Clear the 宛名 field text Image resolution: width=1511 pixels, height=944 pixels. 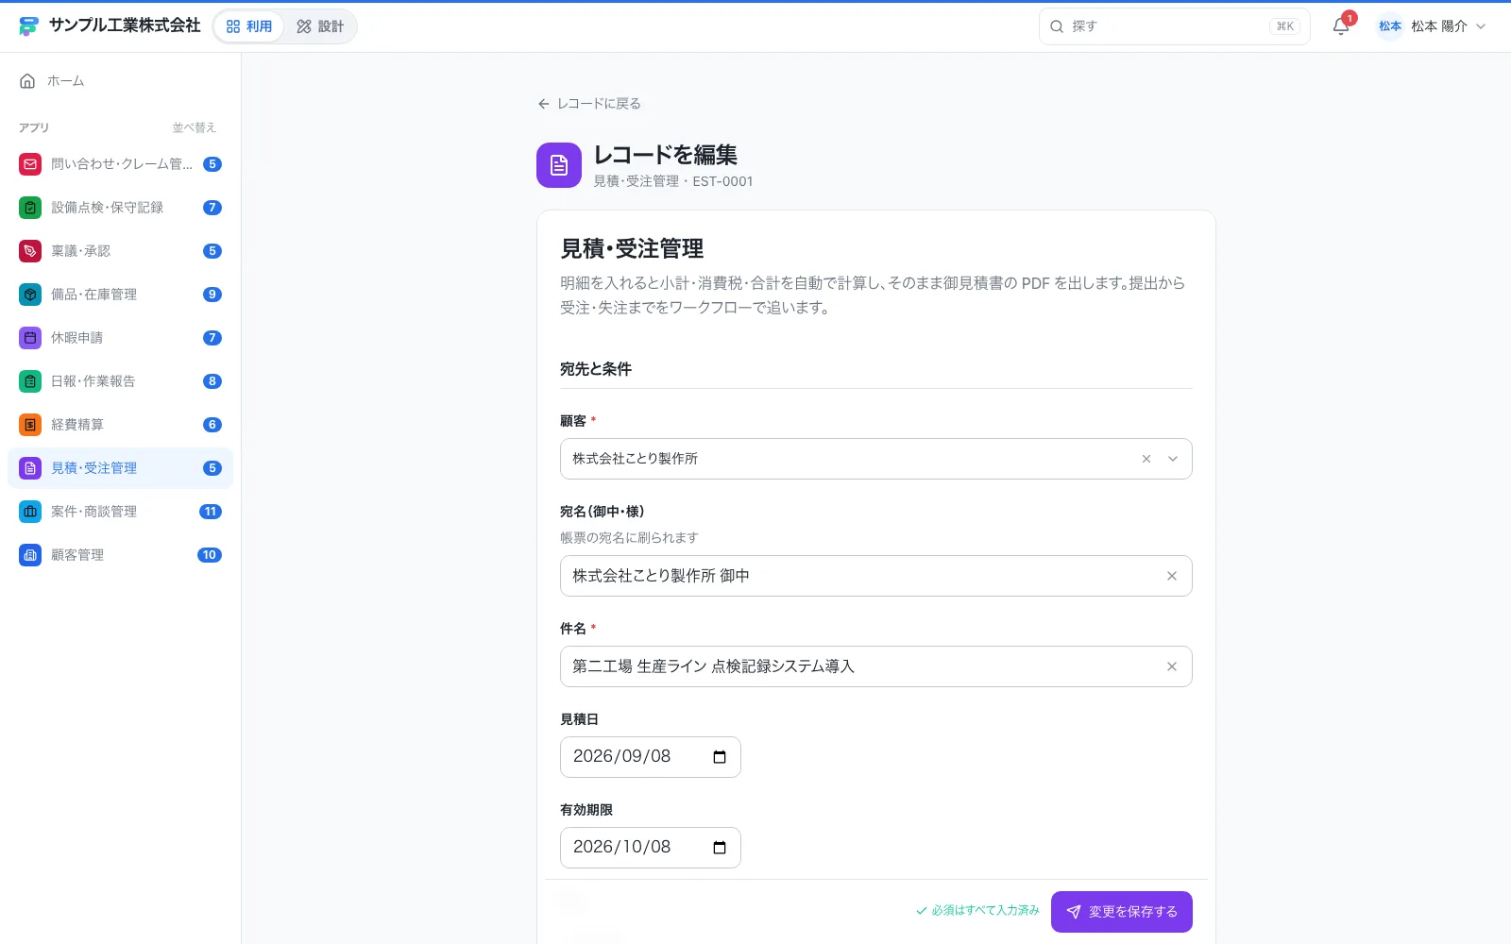(1172, 576)
